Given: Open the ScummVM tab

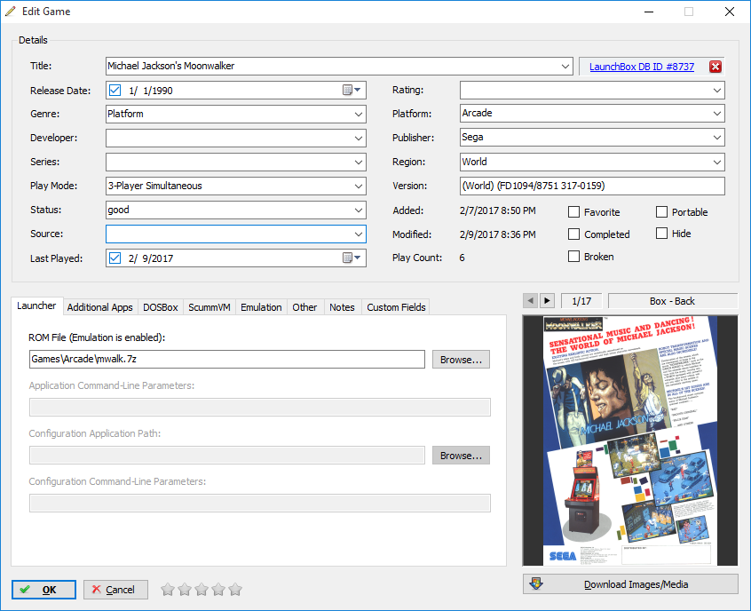Looking at the screenshot, I should [x=209, y=307].
